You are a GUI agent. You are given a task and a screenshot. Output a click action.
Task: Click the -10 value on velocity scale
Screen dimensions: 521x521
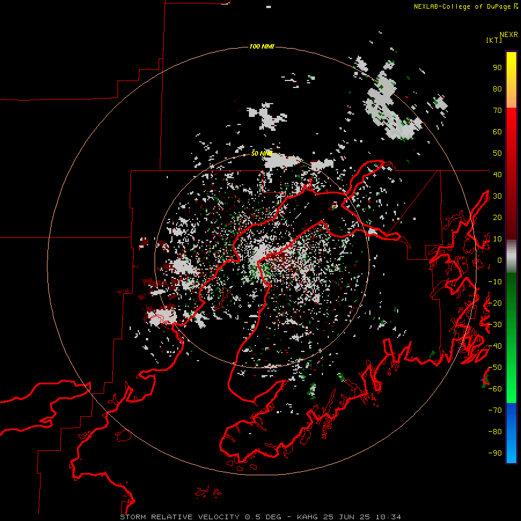(495, 282)
